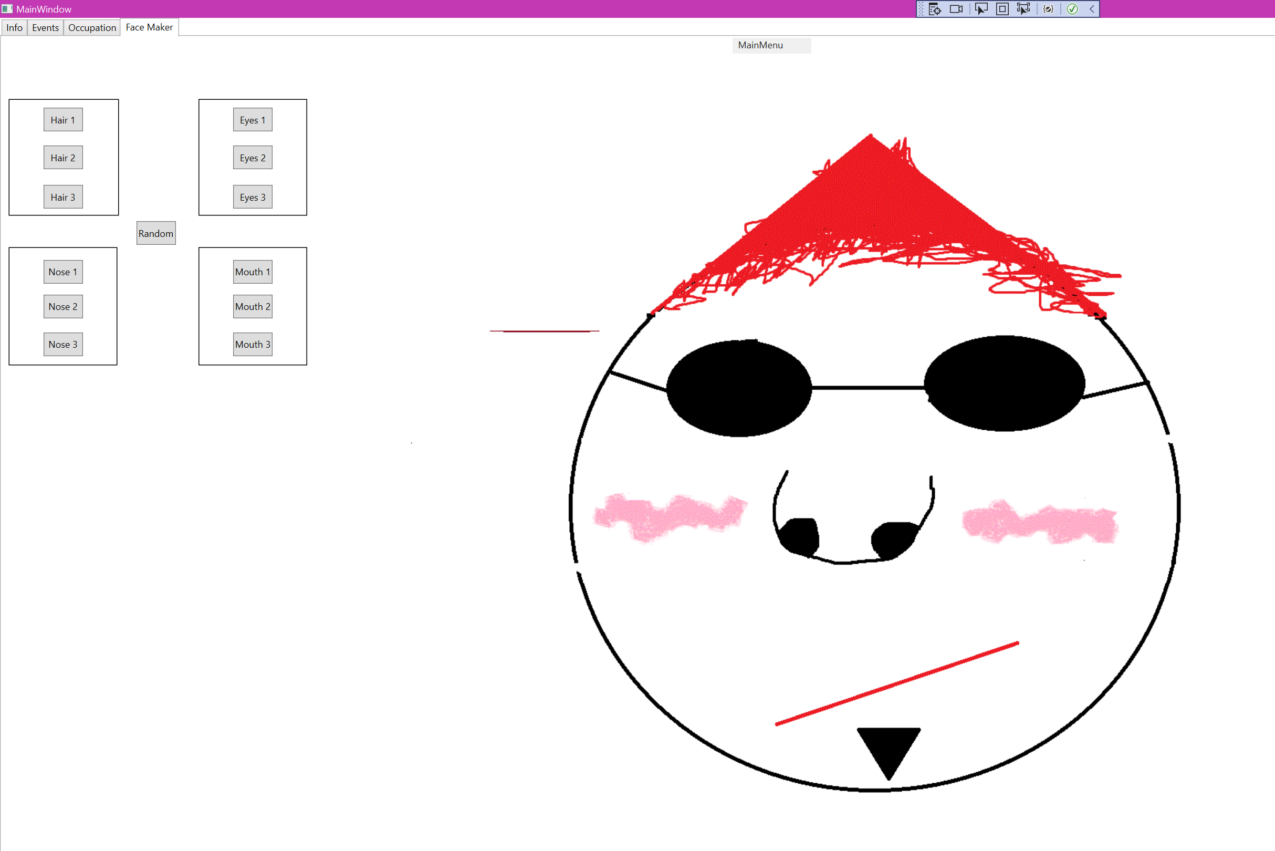Apply Hair 3 to the face
Viewport: 1275px width, 851px height.
tap(63, 196)
